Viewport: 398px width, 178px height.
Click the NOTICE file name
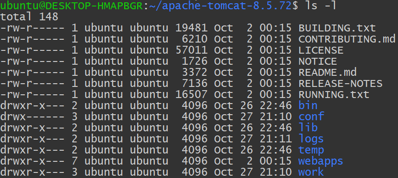tap(317, 61)
